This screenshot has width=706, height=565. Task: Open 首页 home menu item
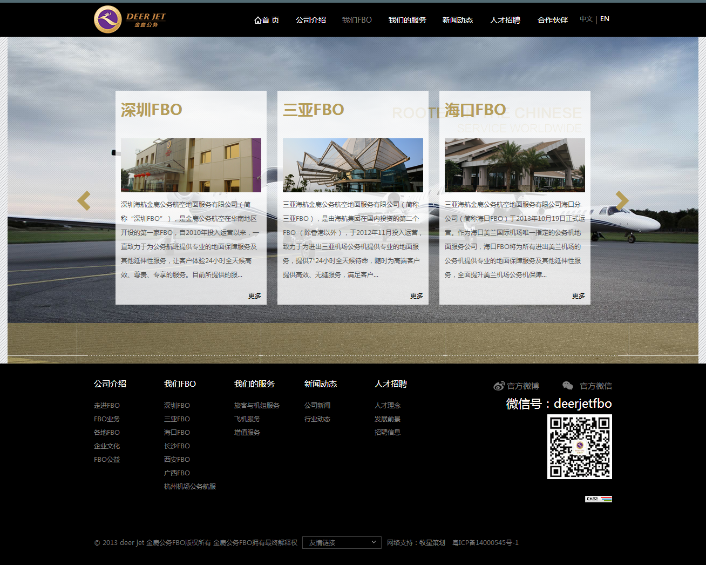267,20
